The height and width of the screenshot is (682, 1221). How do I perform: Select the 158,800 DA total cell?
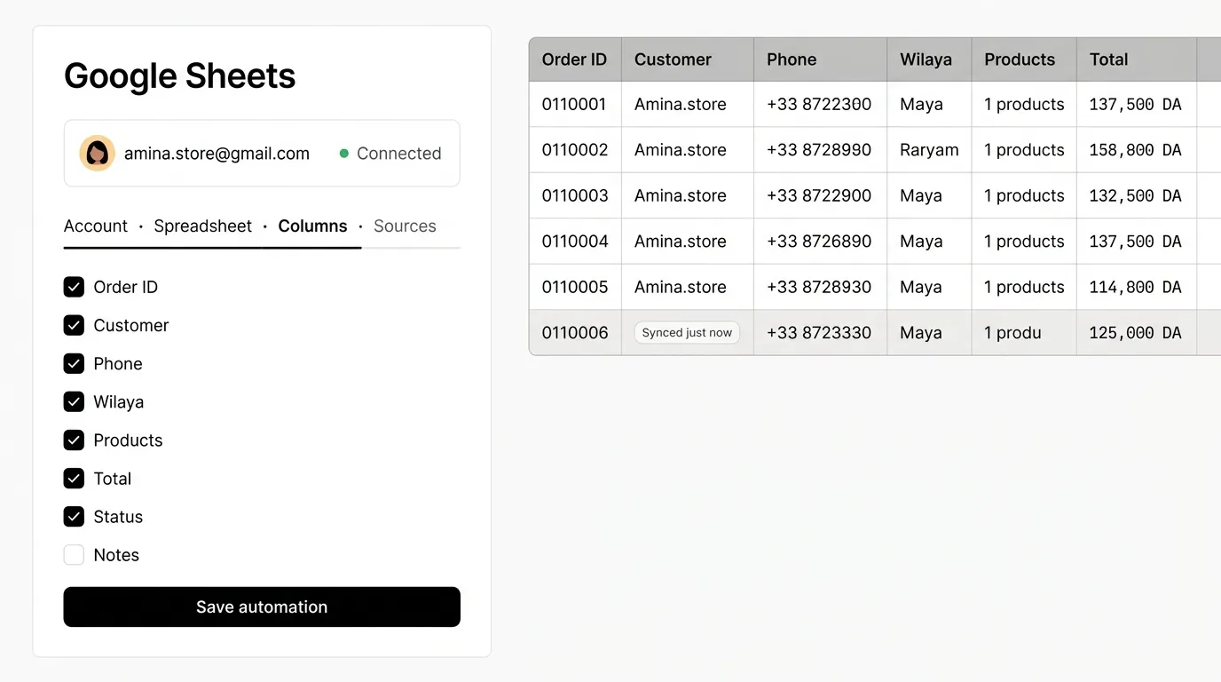[1137, 150]
